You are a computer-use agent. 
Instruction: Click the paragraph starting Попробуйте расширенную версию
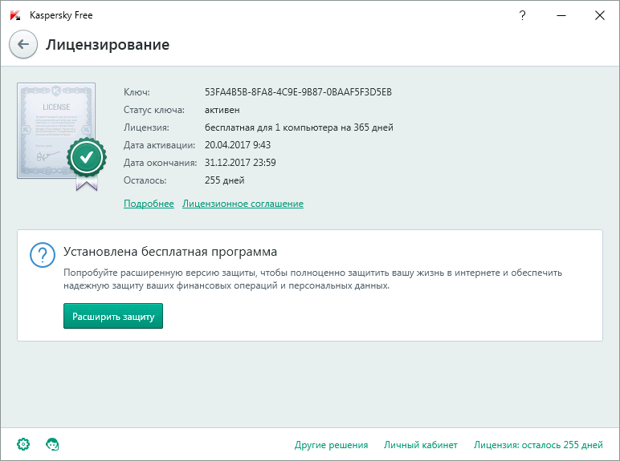[x=312, y=279]
